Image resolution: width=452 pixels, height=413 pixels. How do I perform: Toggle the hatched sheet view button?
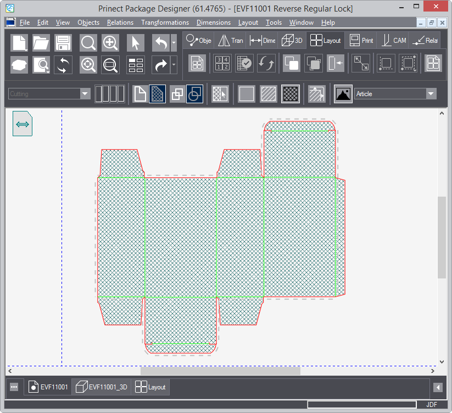[x=157, y=94]
